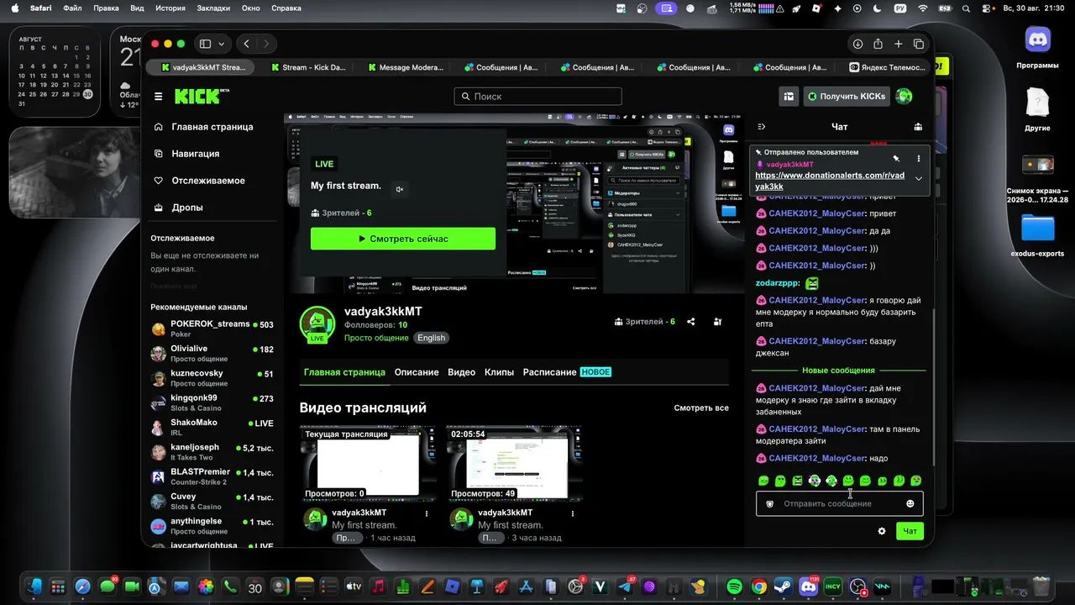
Task: Open recommended channel kuznecovsky
Action: tap(212, 378)
